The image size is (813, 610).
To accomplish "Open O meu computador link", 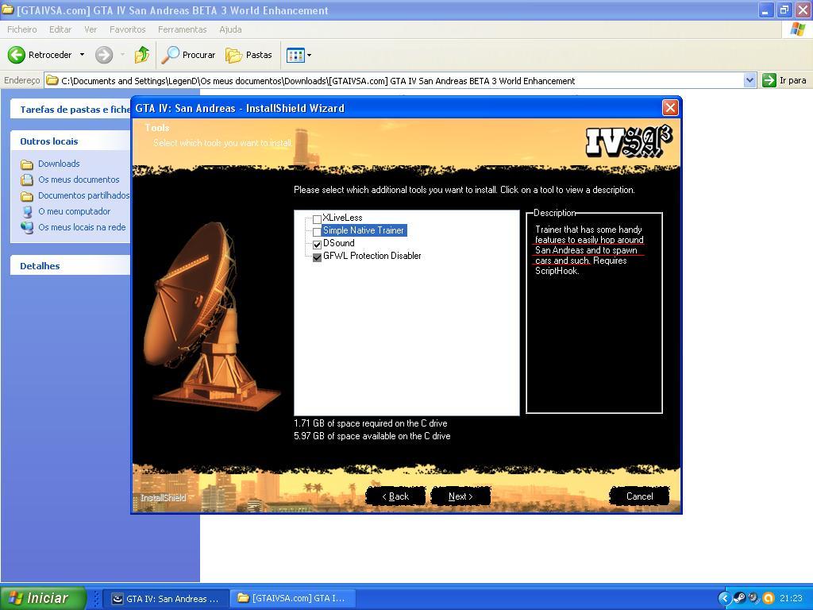I will (74, 211).
